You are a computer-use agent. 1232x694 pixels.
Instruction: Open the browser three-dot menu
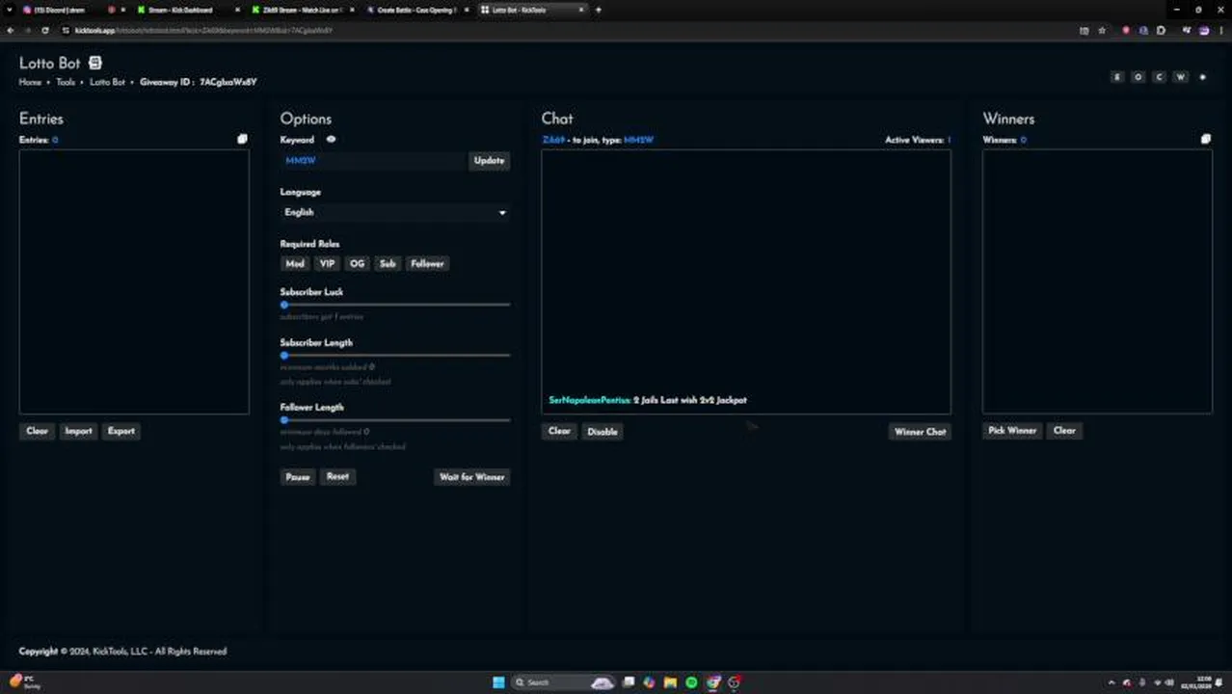click(x=1220, y=31)
